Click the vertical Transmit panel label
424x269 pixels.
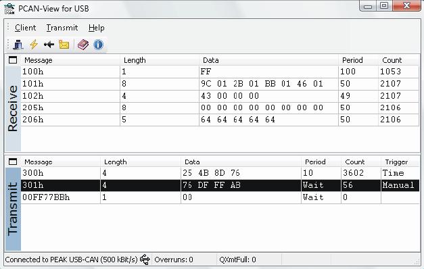[13, 209]
